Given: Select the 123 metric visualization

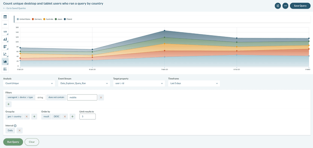Looking at the screenshot, I should pyautogui.click(x=5, y=32).
